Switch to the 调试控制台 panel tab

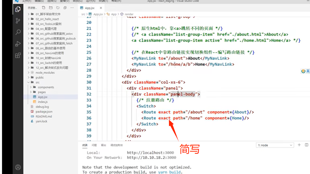point(117,145)
